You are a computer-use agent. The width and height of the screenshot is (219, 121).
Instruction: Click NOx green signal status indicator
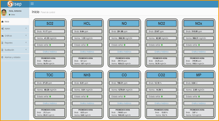coord(199,45)
